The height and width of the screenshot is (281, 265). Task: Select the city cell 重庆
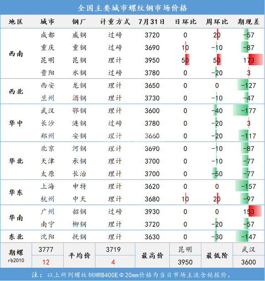(48, 48)
